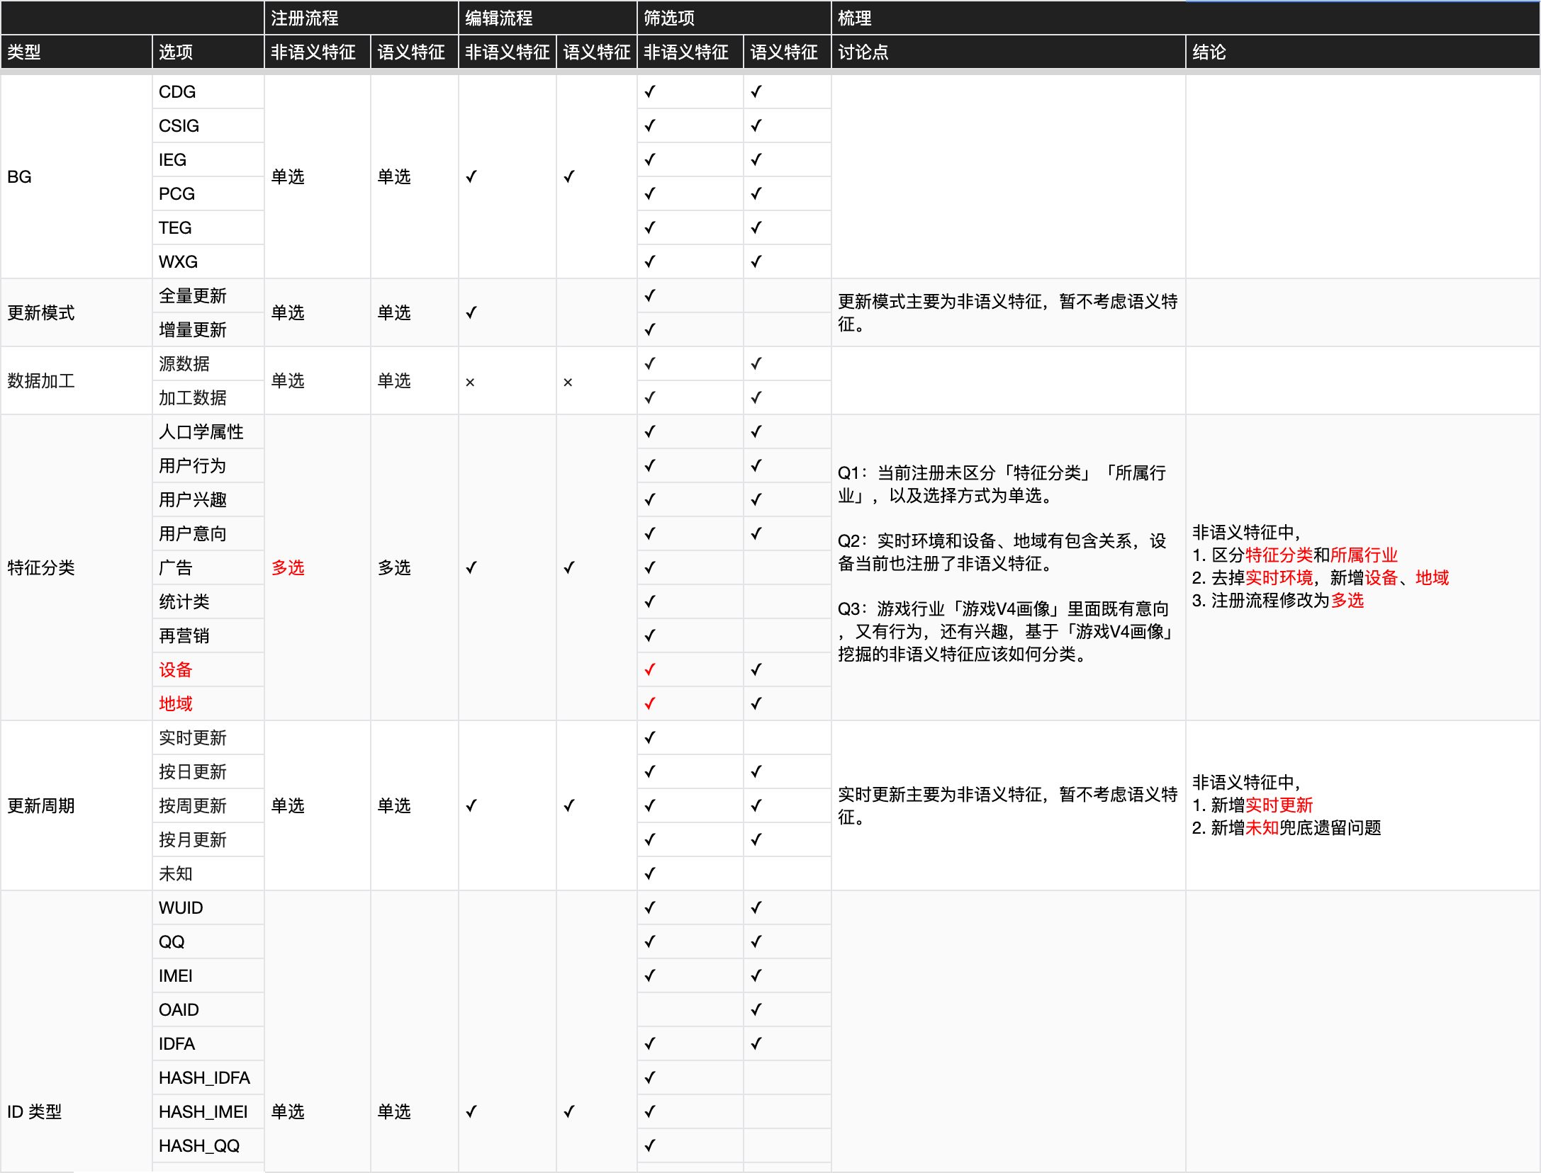Select the 再营销 cell
Image resolution: width=1541 pixels, height=1173 pixels.
click(208, 635)
